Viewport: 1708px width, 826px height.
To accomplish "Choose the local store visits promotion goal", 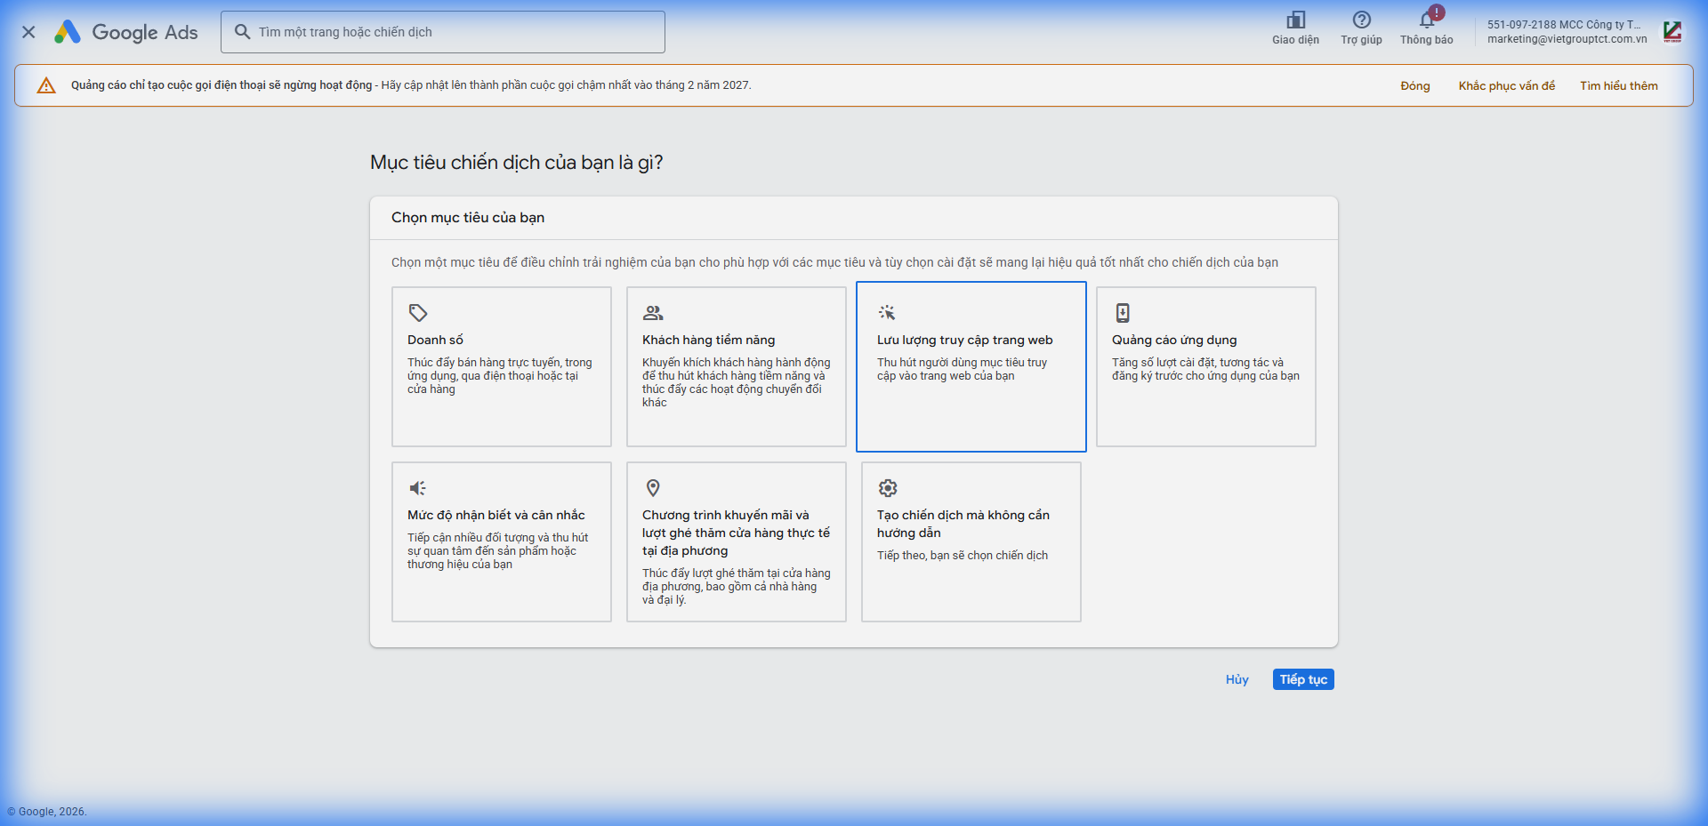I will pos(737,541).
